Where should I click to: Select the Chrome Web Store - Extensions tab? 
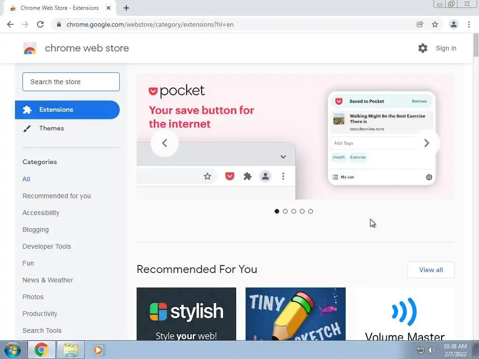pyautogui.click(x=59, y=8)
